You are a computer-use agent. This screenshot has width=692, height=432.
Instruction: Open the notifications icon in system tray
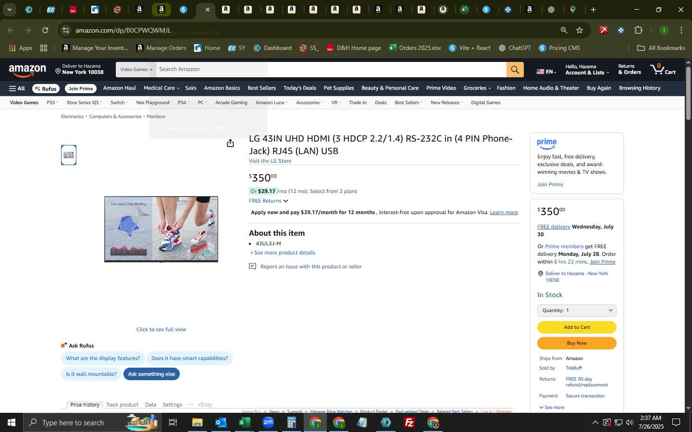pos(676,422)
